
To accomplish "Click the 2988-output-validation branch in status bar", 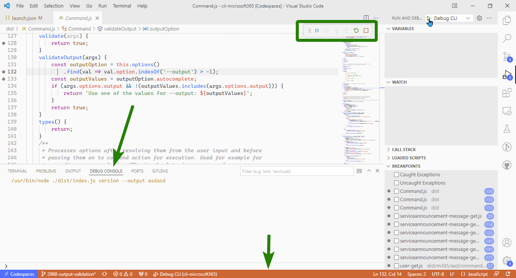I will 68,274.
